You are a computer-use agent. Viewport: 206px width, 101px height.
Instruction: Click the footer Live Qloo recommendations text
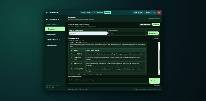pos(147,89)
